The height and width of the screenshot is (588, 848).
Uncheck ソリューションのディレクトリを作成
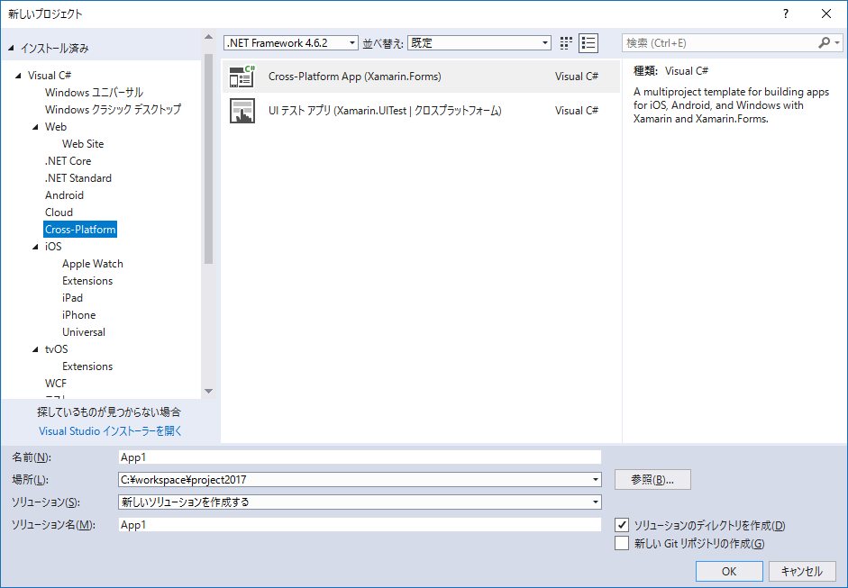(x=622, y=525)
